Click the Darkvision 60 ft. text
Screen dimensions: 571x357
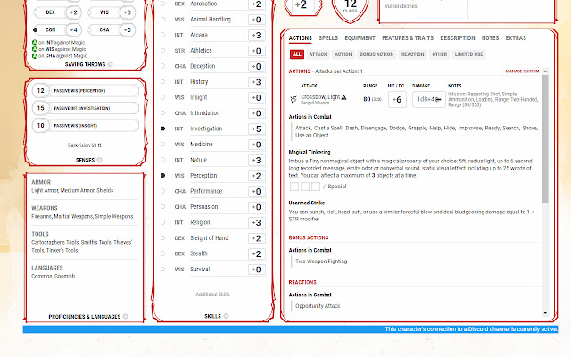point(85,145)
